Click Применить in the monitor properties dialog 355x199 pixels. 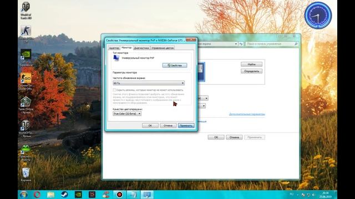186,125
